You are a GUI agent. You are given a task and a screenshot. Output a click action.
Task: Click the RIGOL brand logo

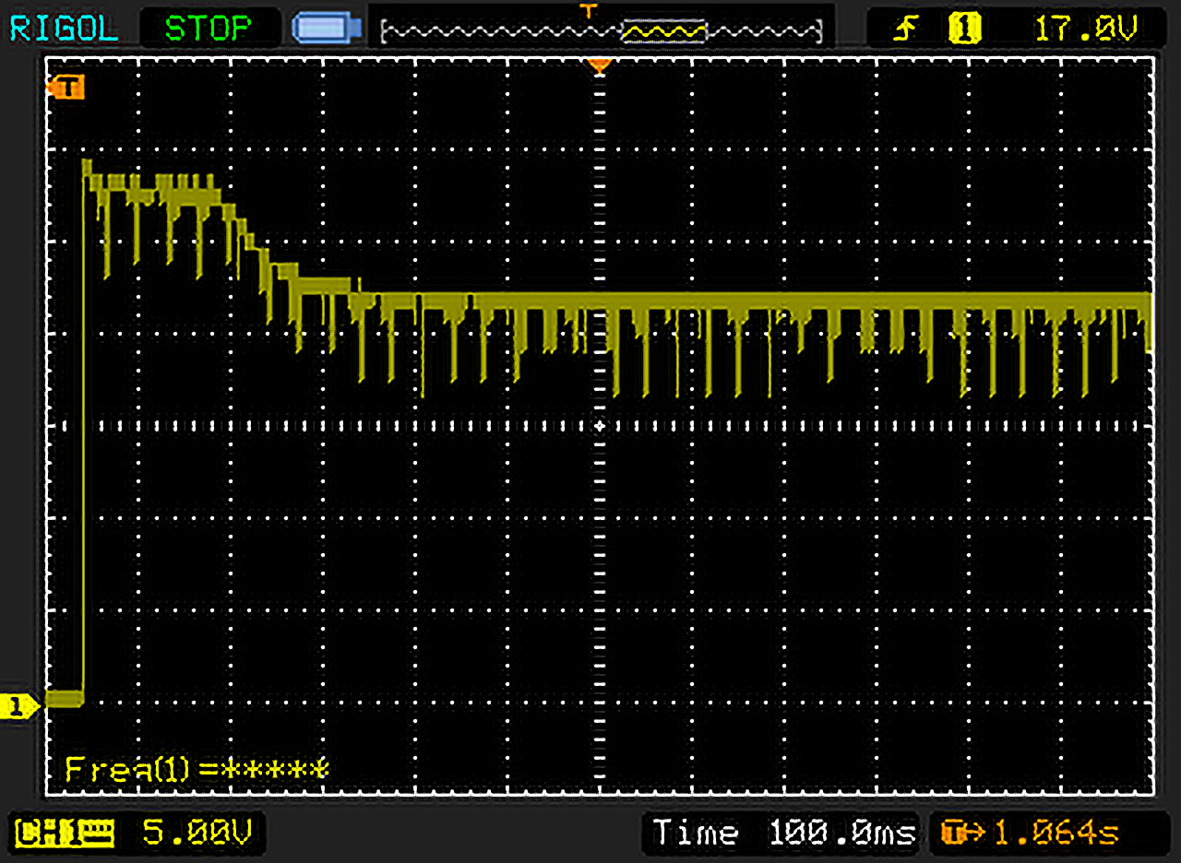point(64,28)
